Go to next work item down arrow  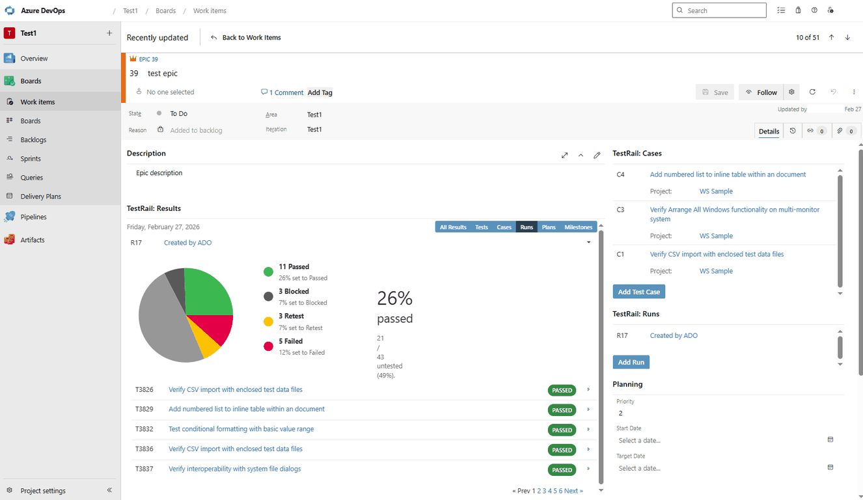[847, 38]
